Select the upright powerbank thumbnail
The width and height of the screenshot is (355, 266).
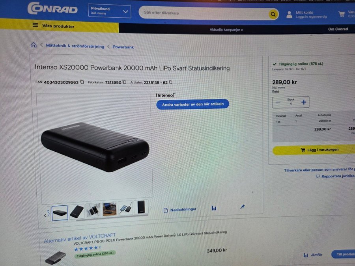141,207
